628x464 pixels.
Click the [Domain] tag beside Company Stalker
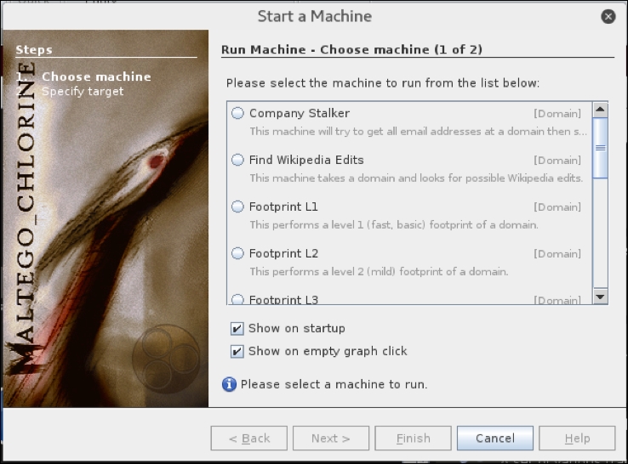point(557,114)
